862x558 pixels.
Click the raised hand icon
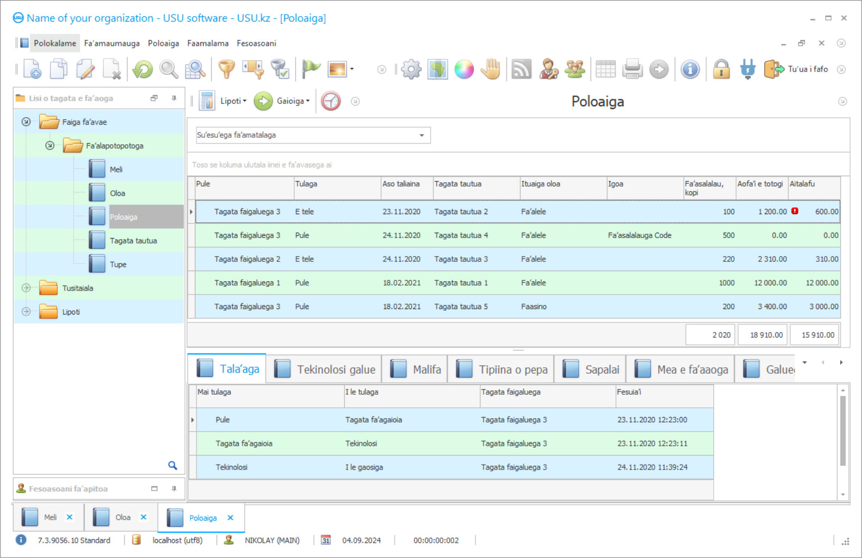pos(491,69)
